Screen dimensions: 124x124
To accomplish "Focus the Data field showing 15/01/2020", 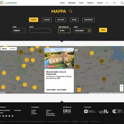I will point(82,31).
